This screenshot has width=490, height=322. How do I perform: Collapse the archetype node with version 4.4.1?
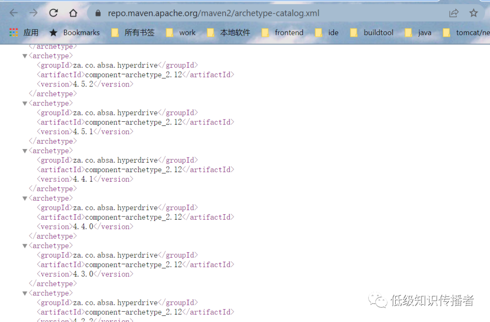(24, 151)
